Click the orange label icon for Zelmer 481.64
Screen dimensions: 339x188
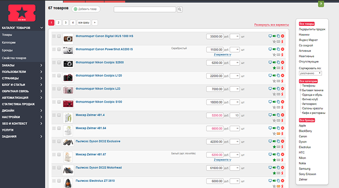click(x=278, y=134)
